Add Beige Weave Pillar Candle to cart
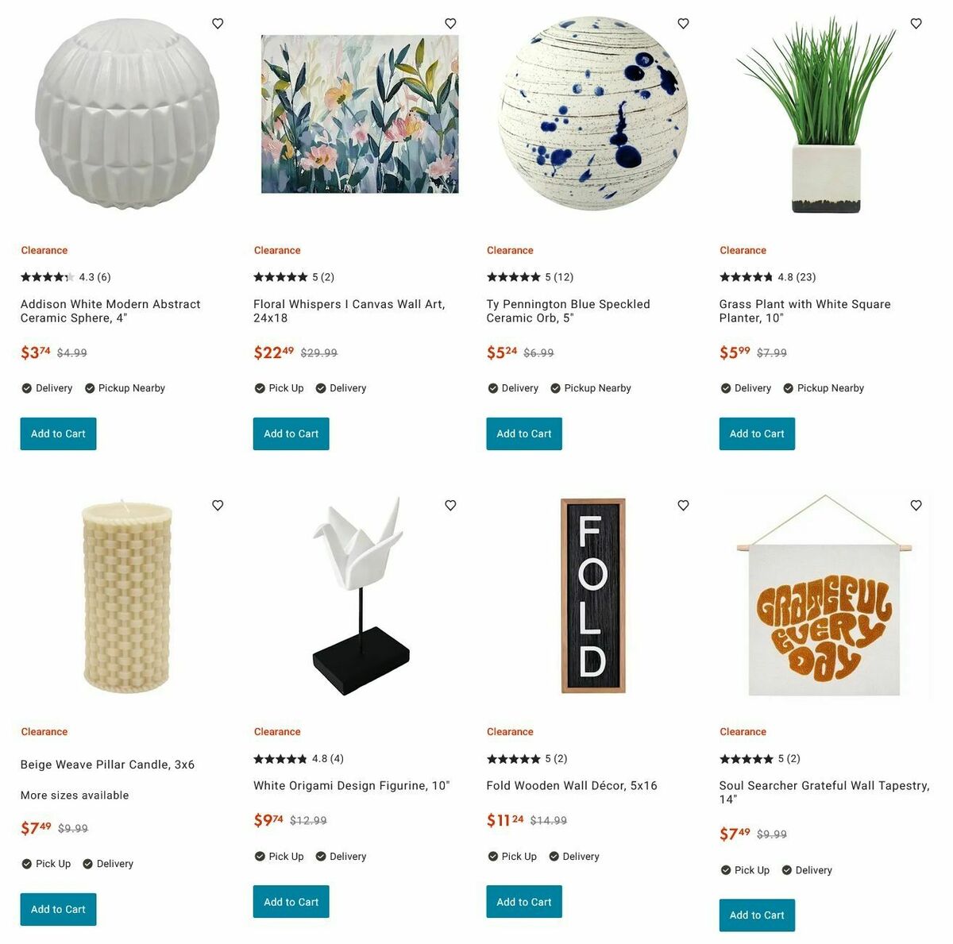This screenshot has height=944, width=953. [58, 909]
